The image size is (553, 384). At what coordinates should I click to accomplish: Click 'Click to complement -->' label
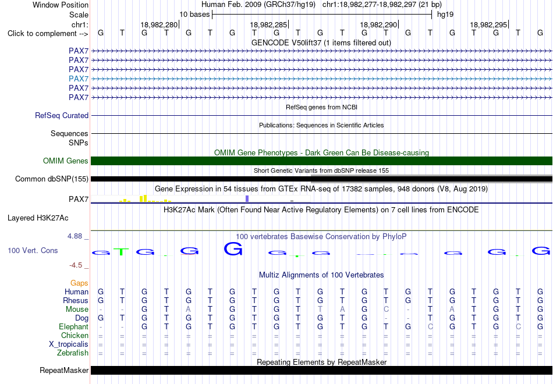click(x=48, y=34)
